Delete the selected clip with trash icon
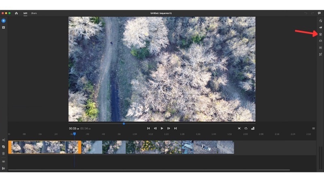 click(4, 154)
